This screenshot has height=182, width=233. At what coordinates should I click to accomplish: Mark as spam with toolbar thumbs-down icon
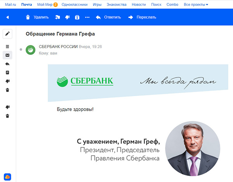click(x=68, y=17)
